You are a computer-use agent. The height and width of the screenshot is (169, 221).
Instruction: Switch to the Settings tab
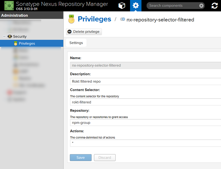(76, 43)
